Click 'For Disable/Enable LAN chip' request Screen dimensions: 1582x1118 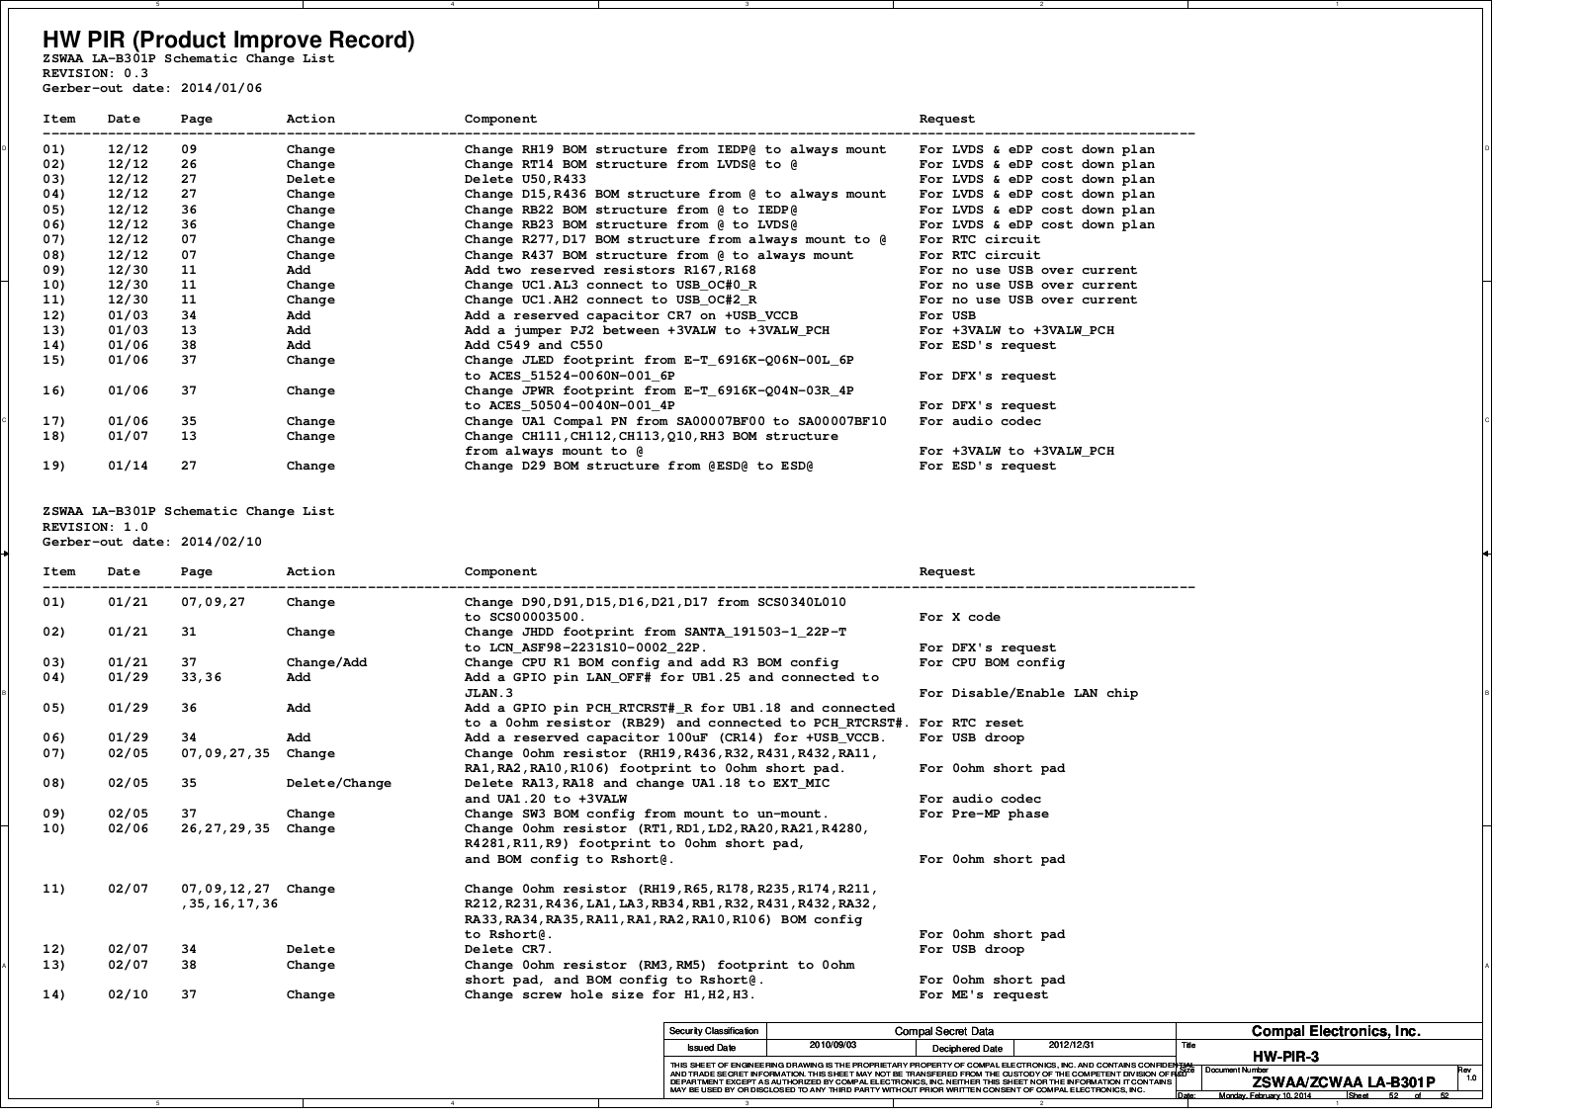click(x=1028, y=693)
